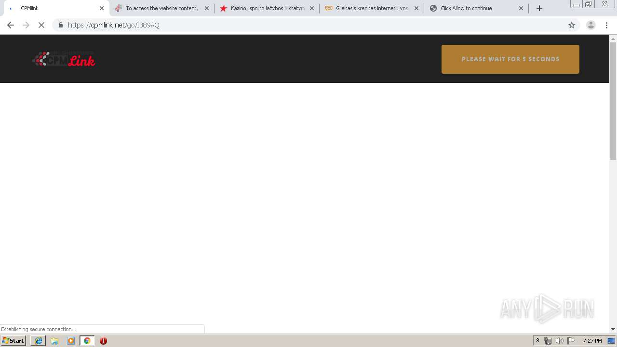This screenshot has height=347, width=617.
Task: Switch to Greitasis kreditas internetu tab
Action: click(x=372, y=8)
